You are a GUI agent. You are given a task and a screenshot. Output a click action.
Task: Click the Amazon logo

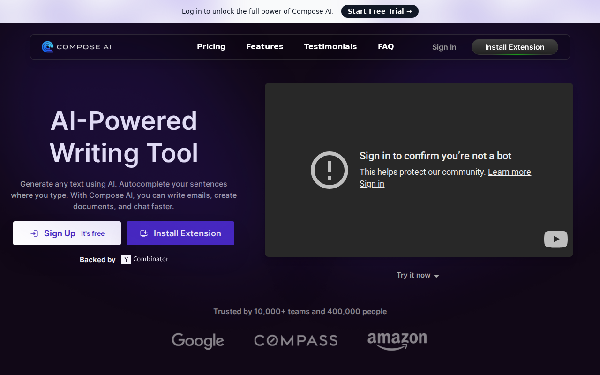[397, 341]
